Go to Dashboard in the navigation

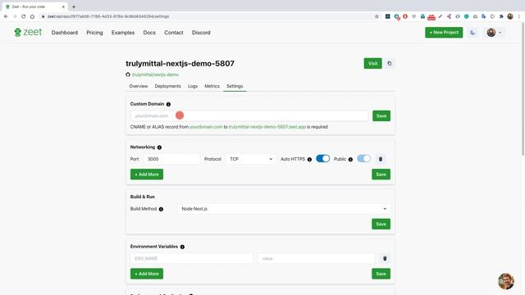coord(65,33)
